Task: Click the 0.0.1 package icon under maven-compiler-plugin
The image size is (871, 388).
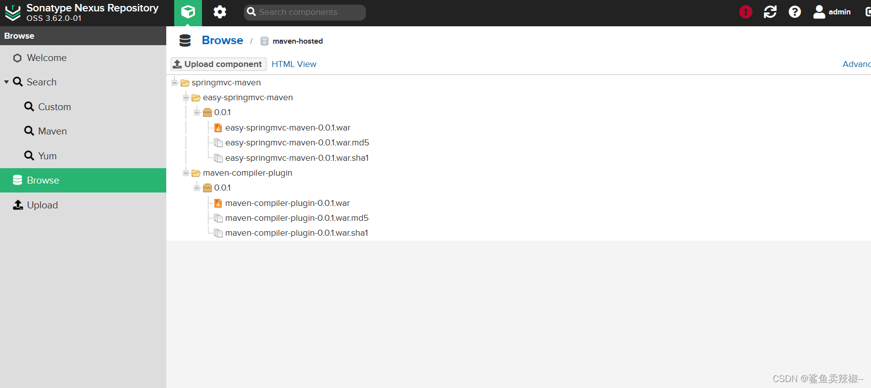Action: tap(207, 188)
